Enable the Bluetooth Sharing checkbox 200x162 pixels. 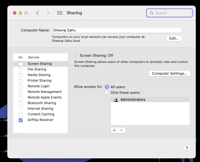coord(21,103)
